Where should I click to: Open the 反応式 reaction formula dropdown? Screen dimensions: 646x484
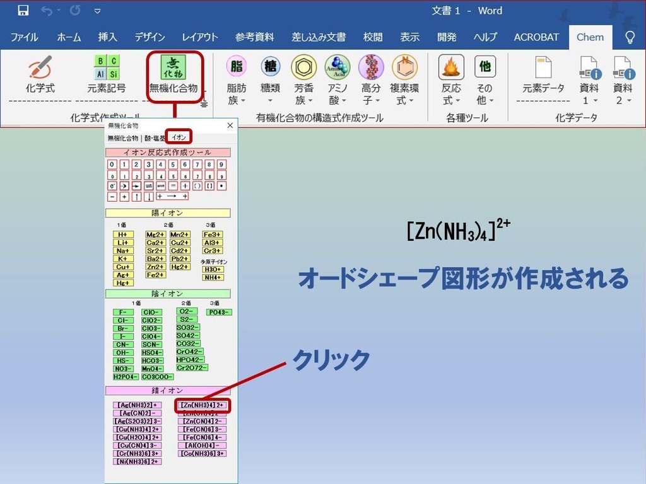coord(451,79)
